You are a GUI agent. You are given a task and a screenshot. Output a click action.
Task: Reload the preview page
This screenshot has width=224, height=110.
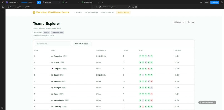pos(100,7)
